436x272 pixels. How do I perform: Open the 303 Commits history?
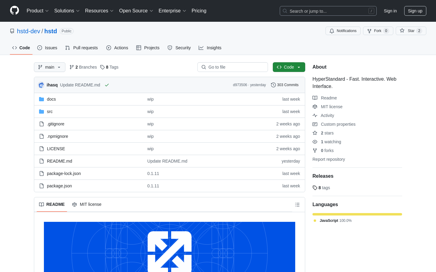(285, 85)
